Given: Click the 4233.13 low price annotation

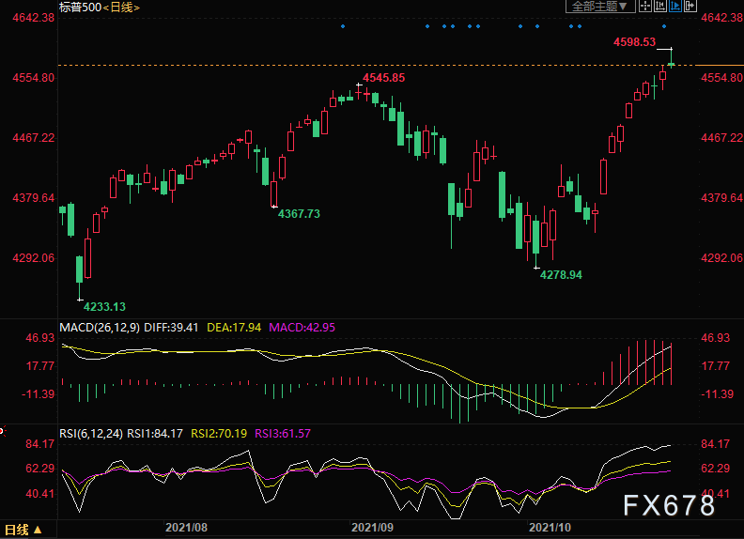Looking at the screenshot, I should (104, 307).
